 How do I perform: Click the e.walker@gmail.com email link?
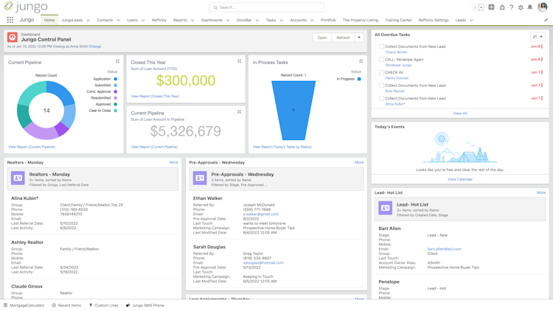(260, 214)
